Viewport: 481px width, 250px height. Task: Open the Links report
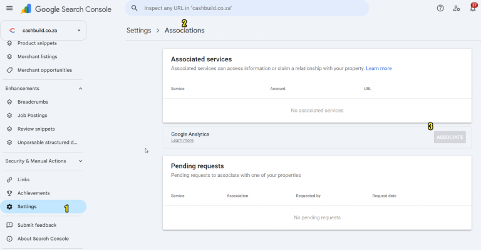click(x=24, y=179)
